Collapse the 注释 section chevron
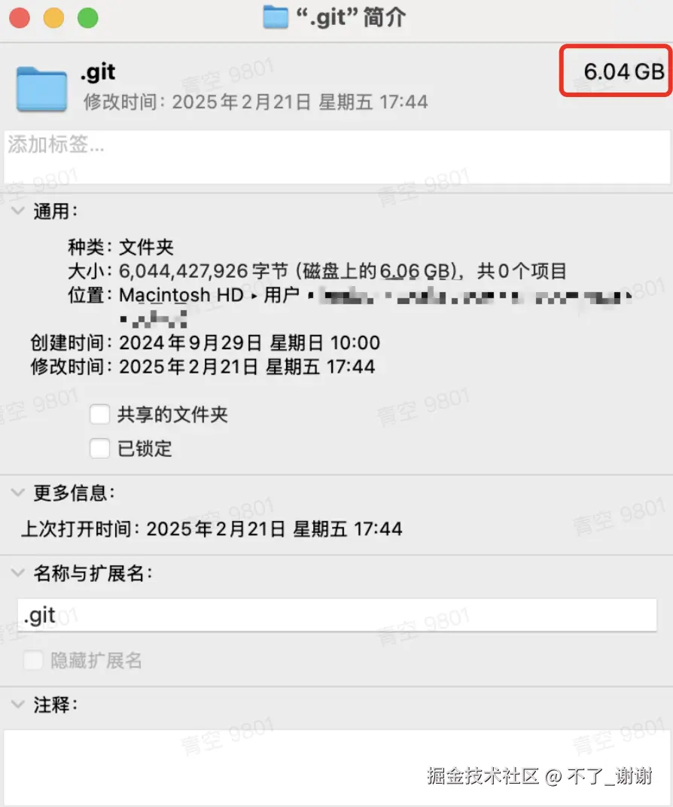The width and height of the screenshot is (673, 807). click(18, 705)
